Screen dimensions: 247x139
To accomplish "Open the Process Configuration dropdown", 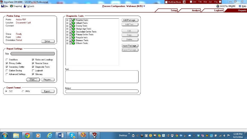I will [x=144, y=6].
